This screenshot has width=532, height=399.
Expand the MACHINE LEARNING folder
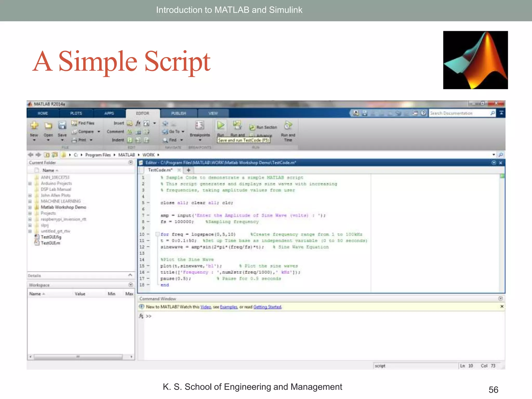click(30, 202)
